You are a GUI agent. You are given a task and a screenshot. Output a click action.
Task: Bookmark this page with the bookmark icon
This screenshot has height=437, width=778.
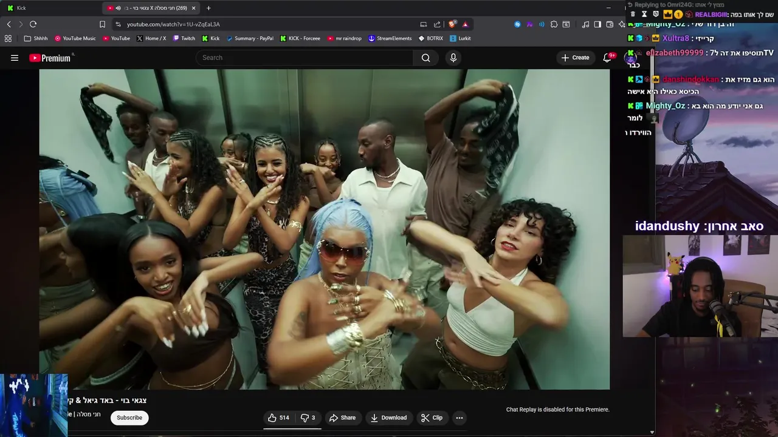(x=102, y=24)
